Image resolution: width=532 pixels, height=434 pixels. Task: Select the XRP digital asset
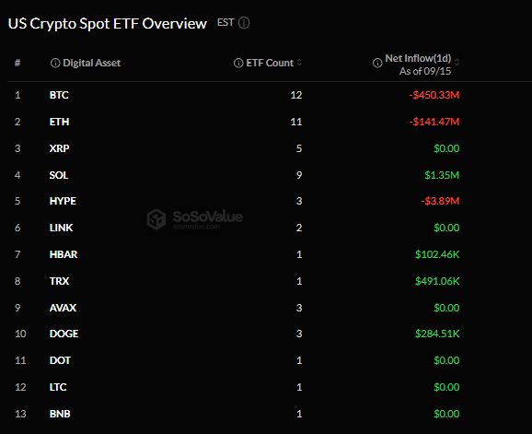click(x=60, y=148)
